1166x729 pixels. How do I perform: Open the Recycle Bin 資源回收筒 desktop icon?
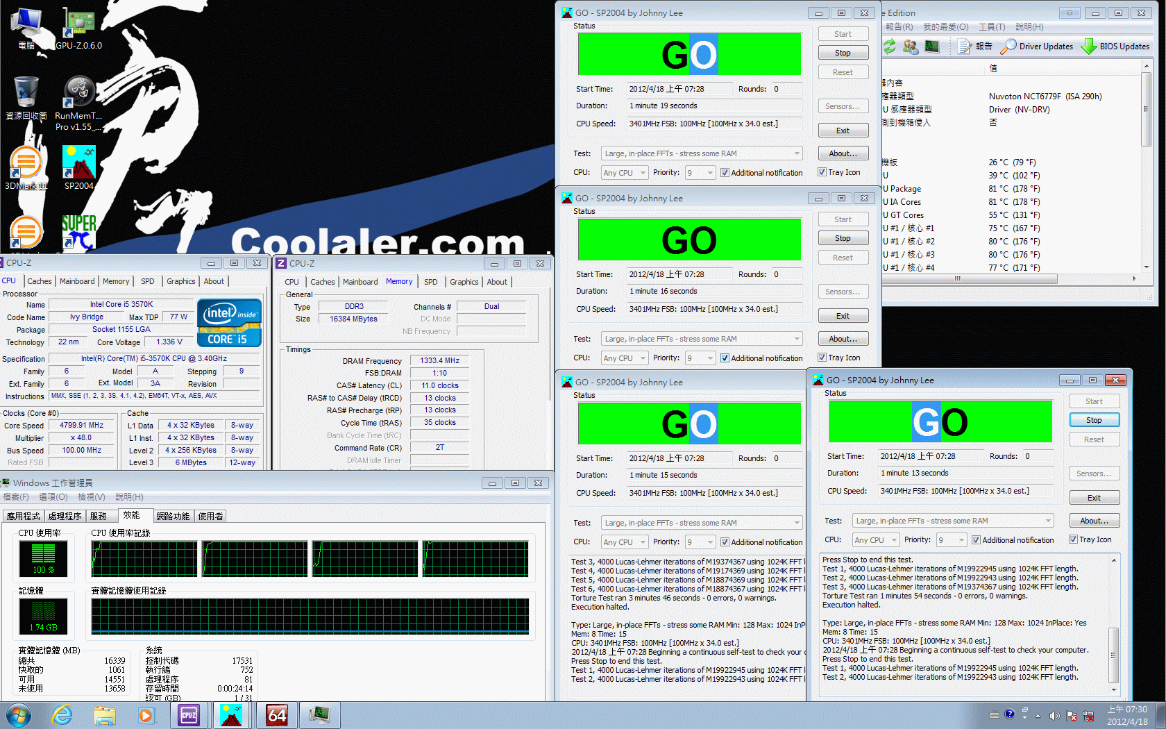click(26, 99)
